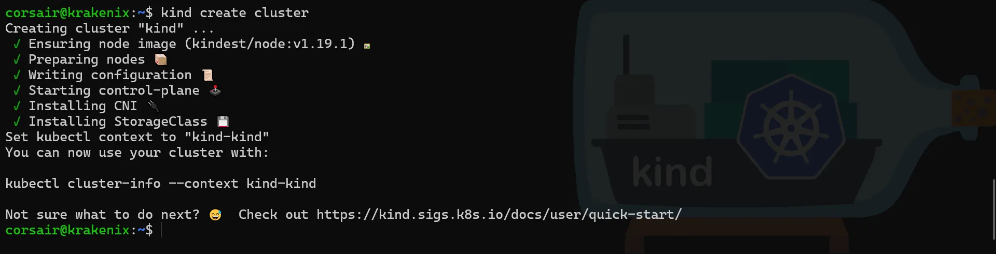Click the text Set kubectl context to "kind-kind"

coord(137,137)
